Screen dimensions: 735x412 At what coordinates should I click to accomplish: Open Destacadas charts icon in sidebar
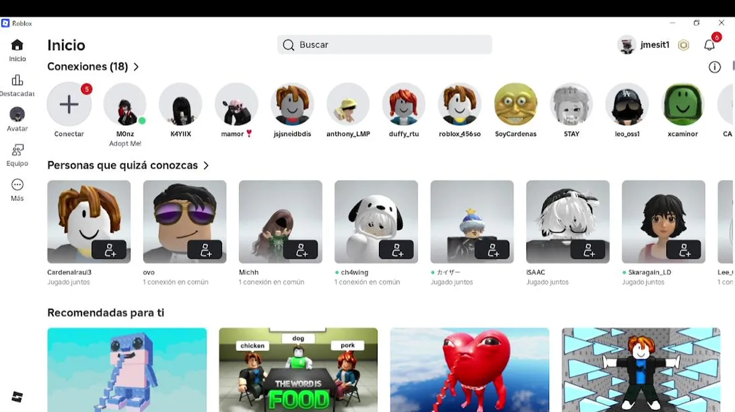tap(17, 80)
